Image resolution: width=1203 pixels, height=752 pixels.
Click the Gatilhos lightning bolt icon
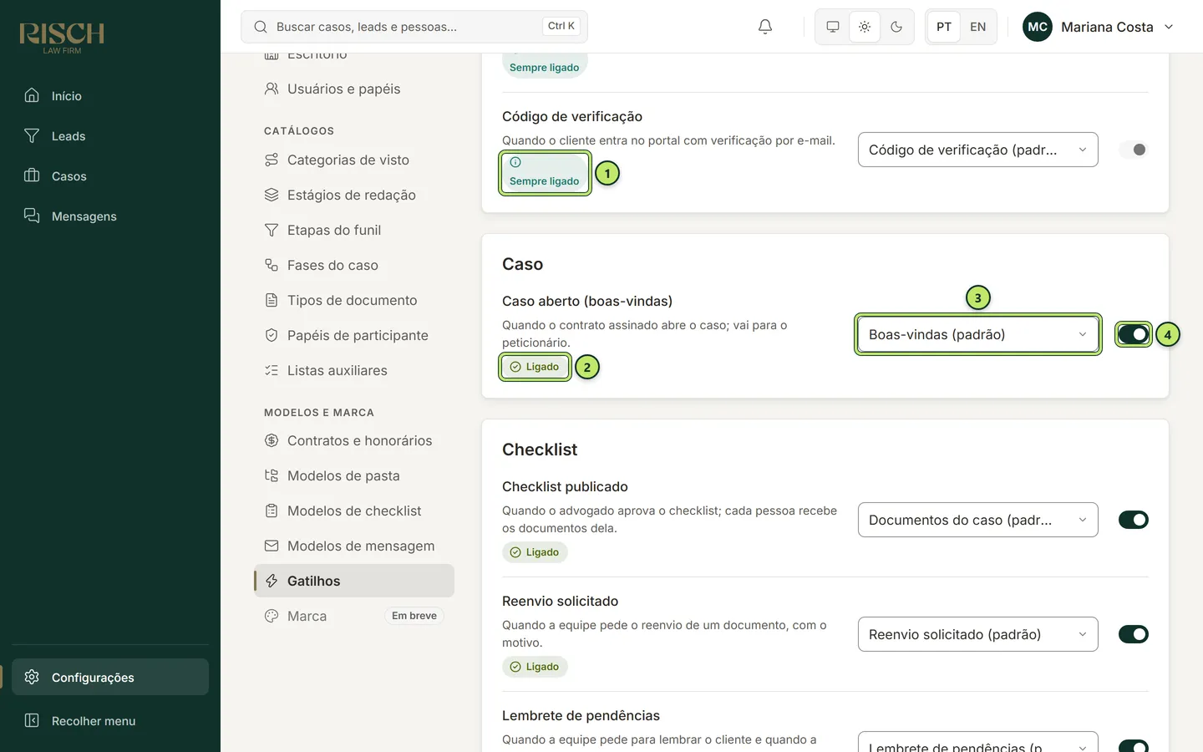(272, 581)
